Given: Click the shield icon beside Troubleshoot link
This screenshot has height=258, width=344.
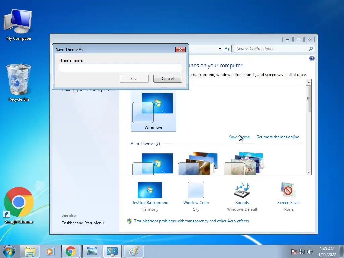Looking at the screenshot, I should coord(130,221).
